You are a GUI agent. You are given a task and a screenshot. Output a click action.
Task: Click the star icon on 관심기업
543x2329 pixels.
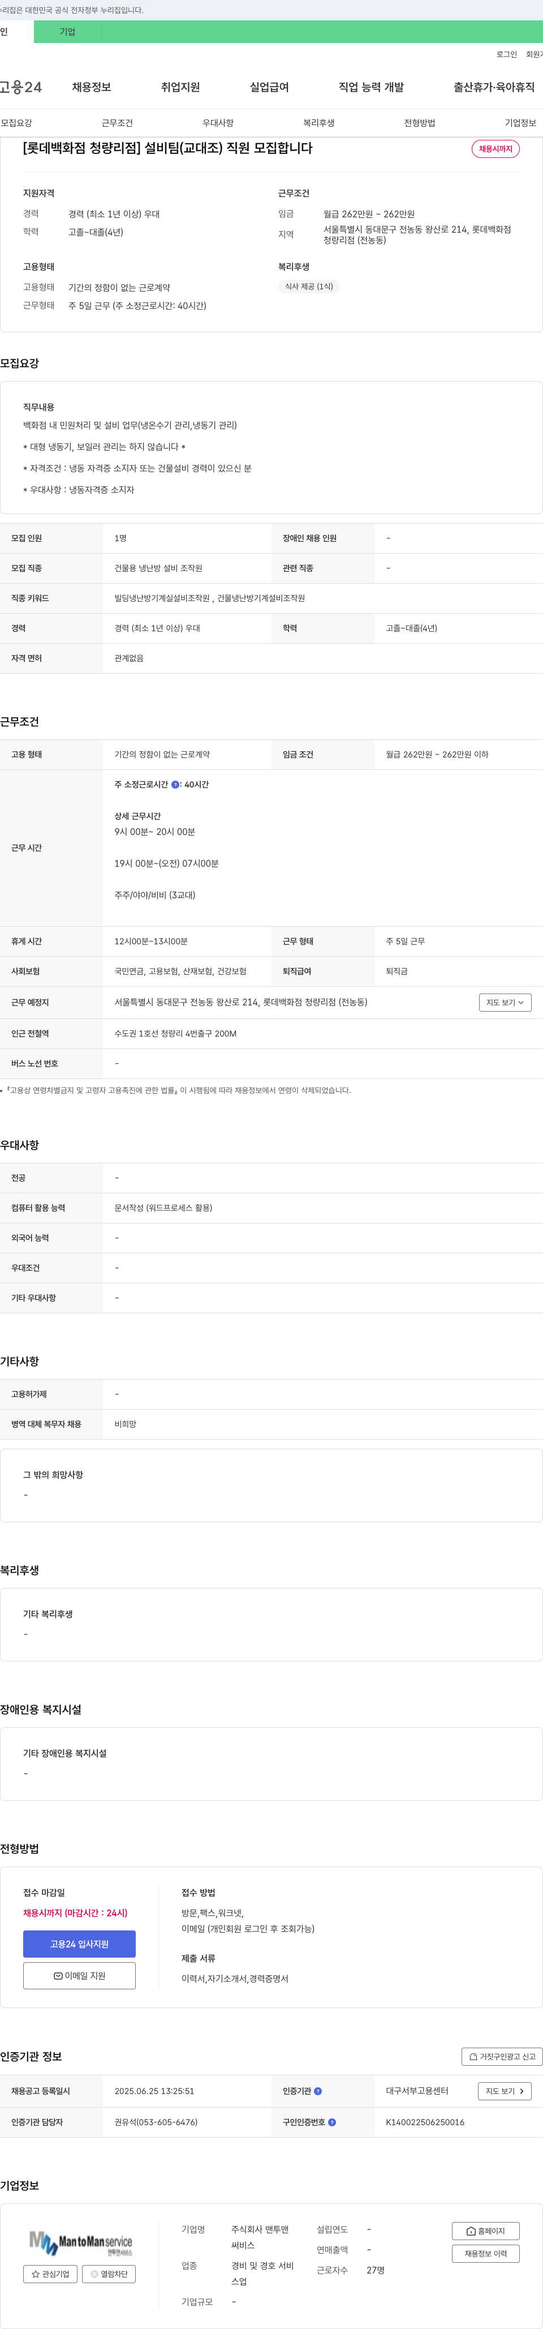point(36,2274)
